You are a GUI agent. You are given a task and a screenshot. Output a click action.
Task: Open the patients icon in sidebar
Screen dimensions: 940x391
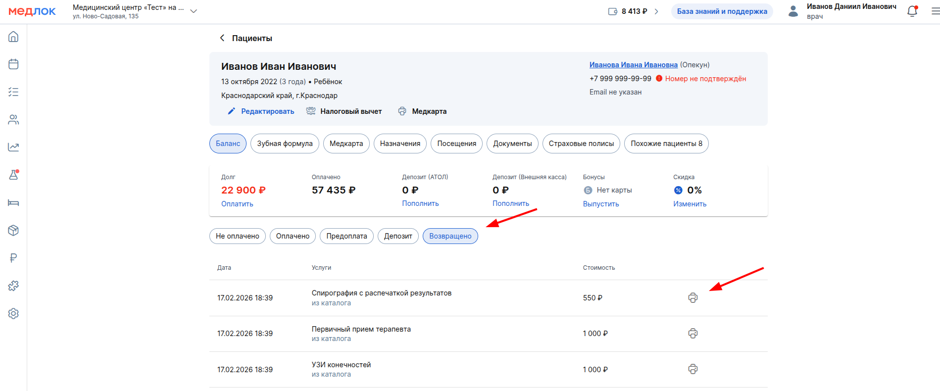[13, 120]
